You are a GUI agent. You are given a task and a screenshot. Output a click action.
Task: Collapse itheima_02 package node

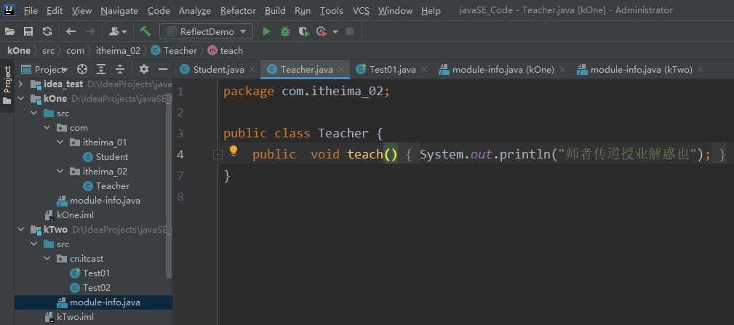tap(60, 171)
